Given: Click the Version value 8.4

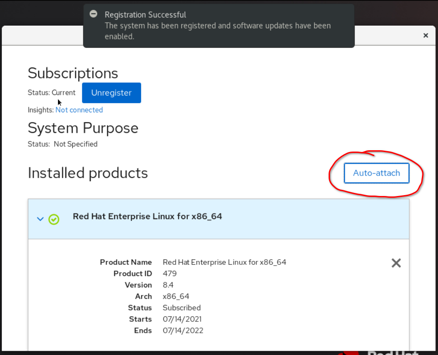Looking at the screenshot, I should pos(168,285).
